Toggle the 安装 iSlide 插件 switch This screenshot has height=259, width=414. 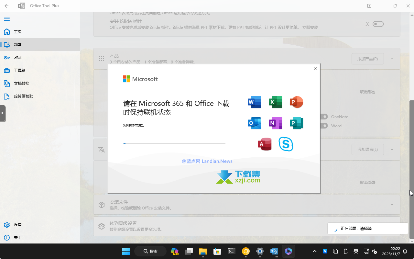tap(378, 24)
